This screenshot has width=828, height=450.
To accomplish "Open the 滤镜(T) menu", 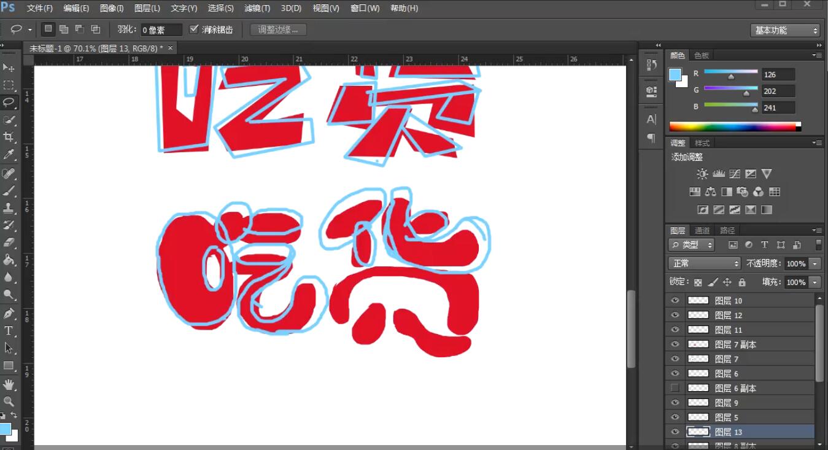I will (257, 8).
